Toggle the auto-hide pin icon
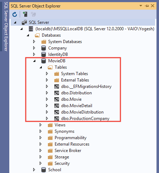159x173 pixels. coord(147,6)
